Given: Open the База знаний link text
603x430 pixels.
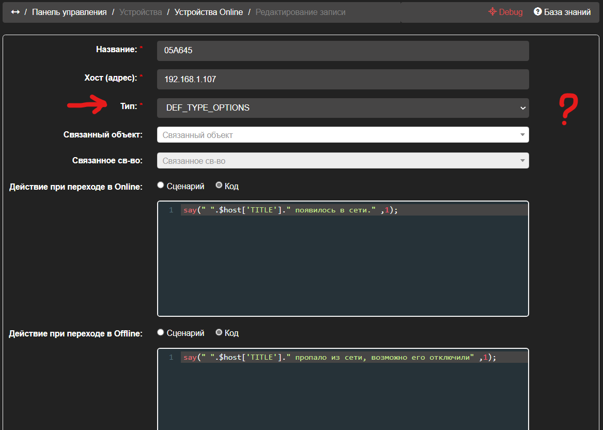Looking at the screenshot, I should click(567, 12).
